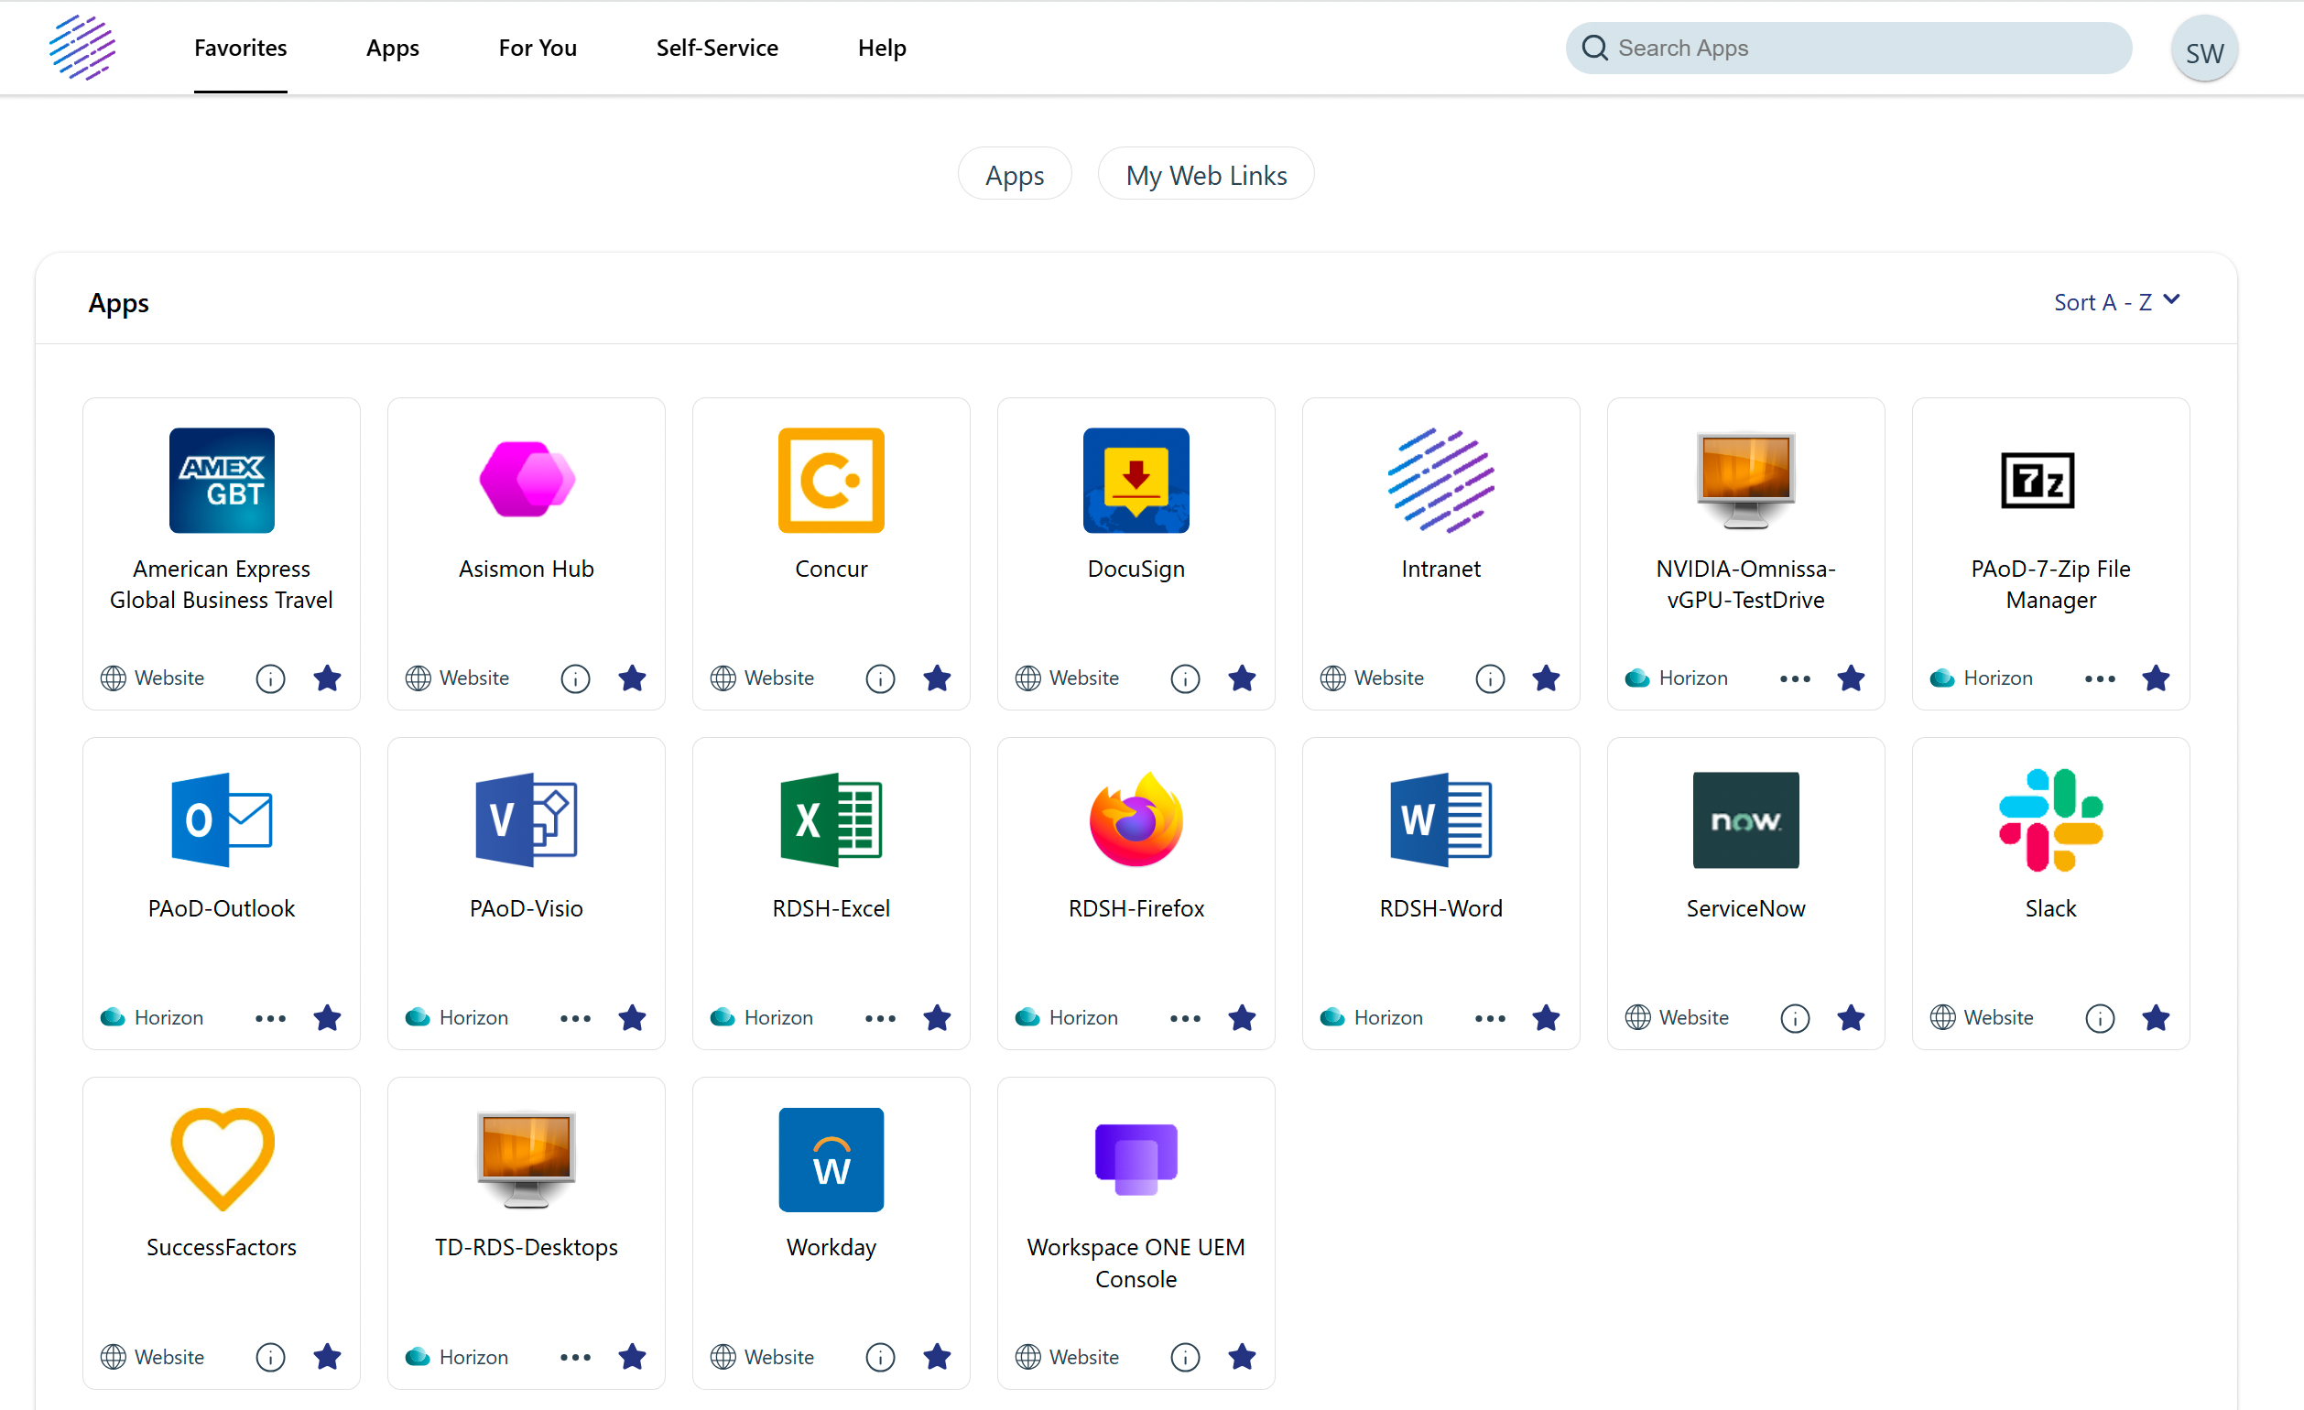Screen dimensions: 2304x1410
Task: Click the Workspace ONE UEM Console icon
Action: click(x=1136, y=1159)
